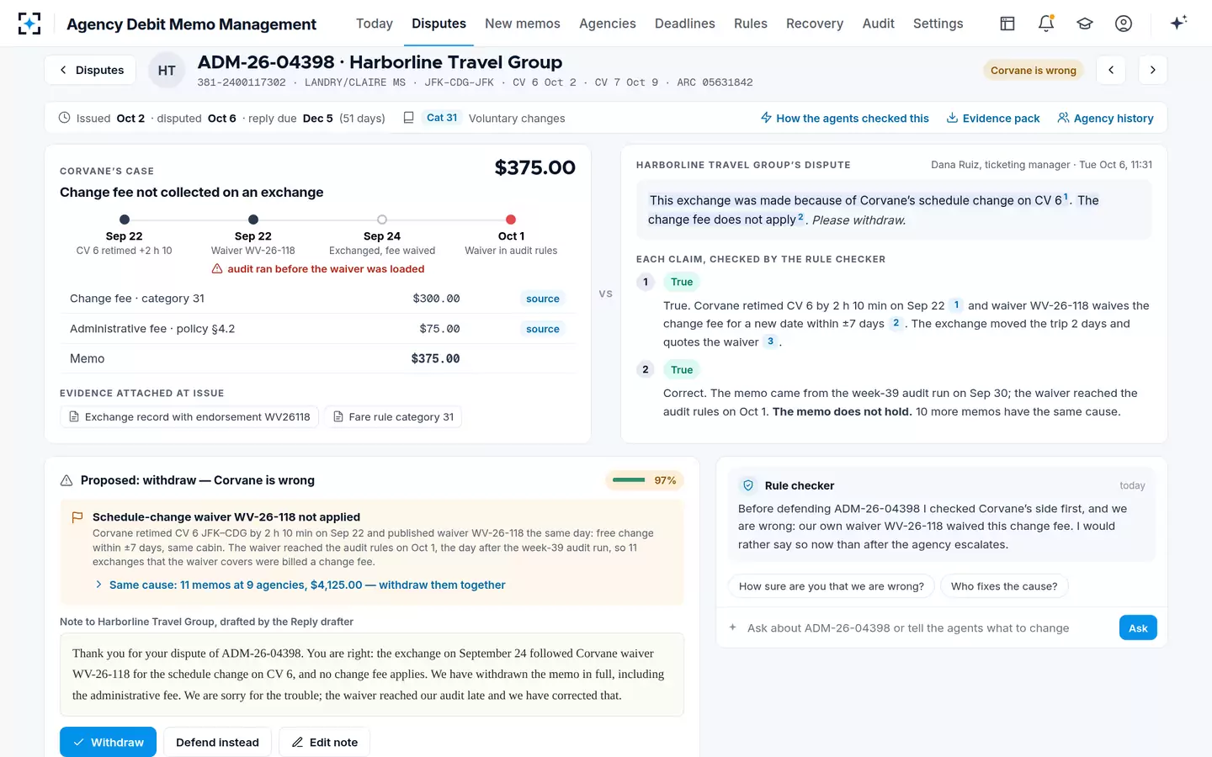Image resolution: width=1212 pixels, height=757 pixels.
Task: Open the Settings tab
Action: coord(938,24)
